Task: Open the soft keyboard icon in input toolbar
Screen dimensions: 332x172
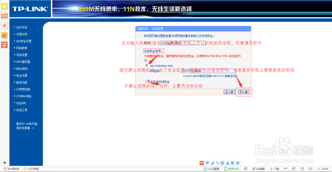Action: 222,163
